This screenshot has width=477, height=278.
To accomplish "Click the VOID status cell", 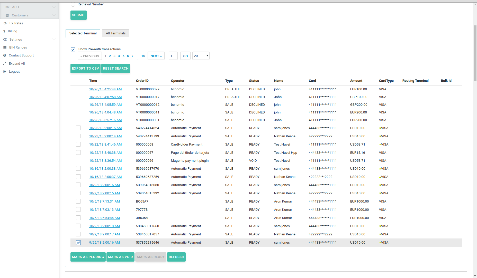I will click(253, 161).
